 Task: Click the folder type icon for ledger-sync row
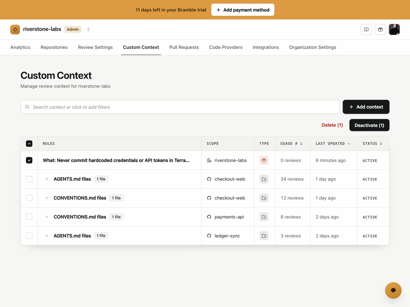(264, 236)
